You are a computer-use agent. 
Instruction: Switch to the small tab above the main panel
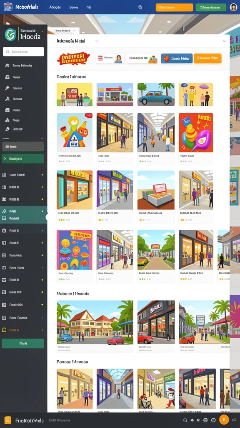63,31
